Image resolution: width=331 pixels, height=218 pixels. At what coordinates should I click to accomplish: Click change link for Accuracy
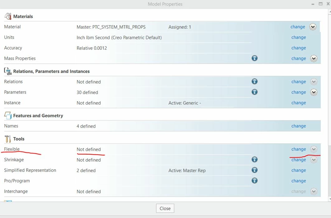click(x=299, y=48)
